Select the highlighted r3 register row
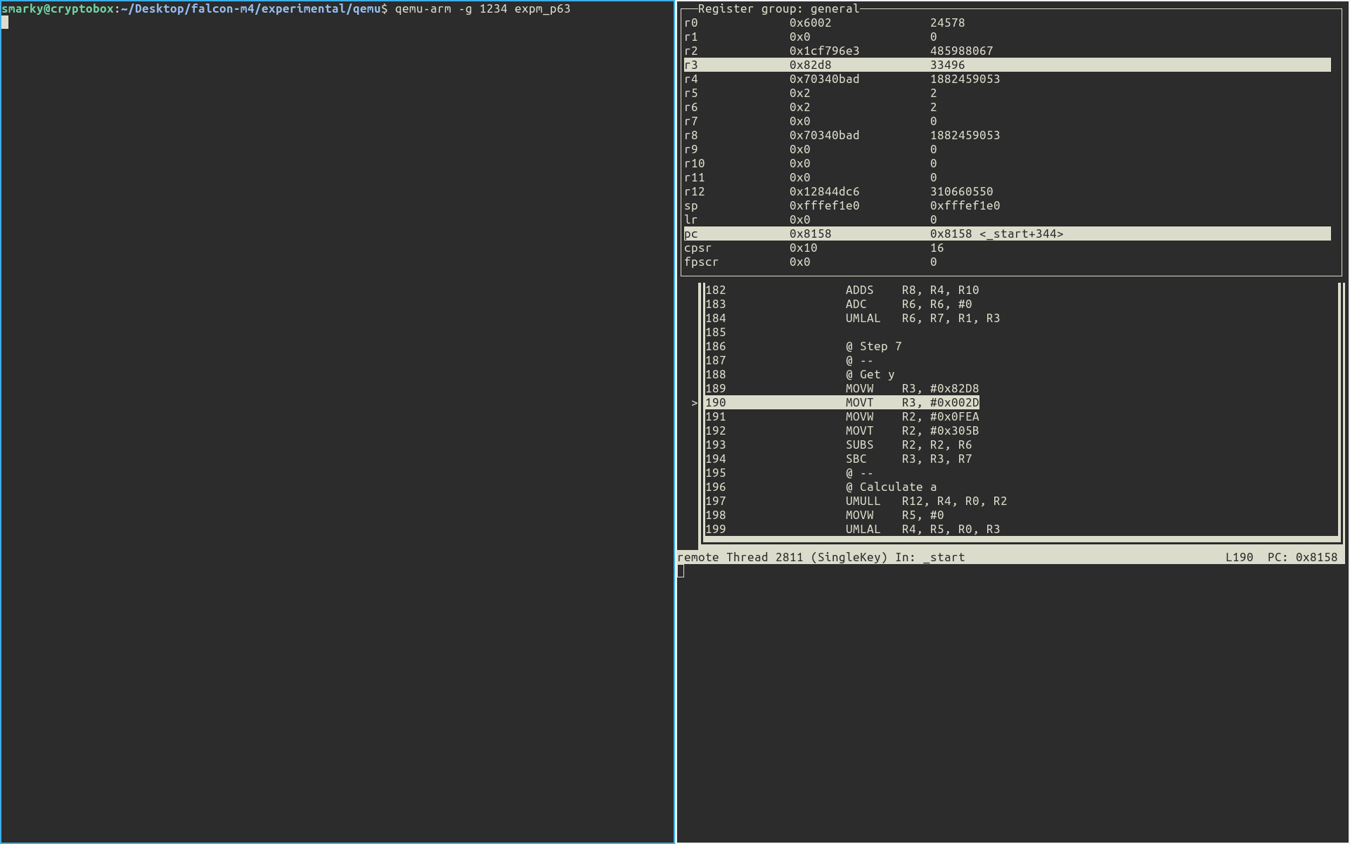This screenshot has height=844, width=1350. 1007,65
